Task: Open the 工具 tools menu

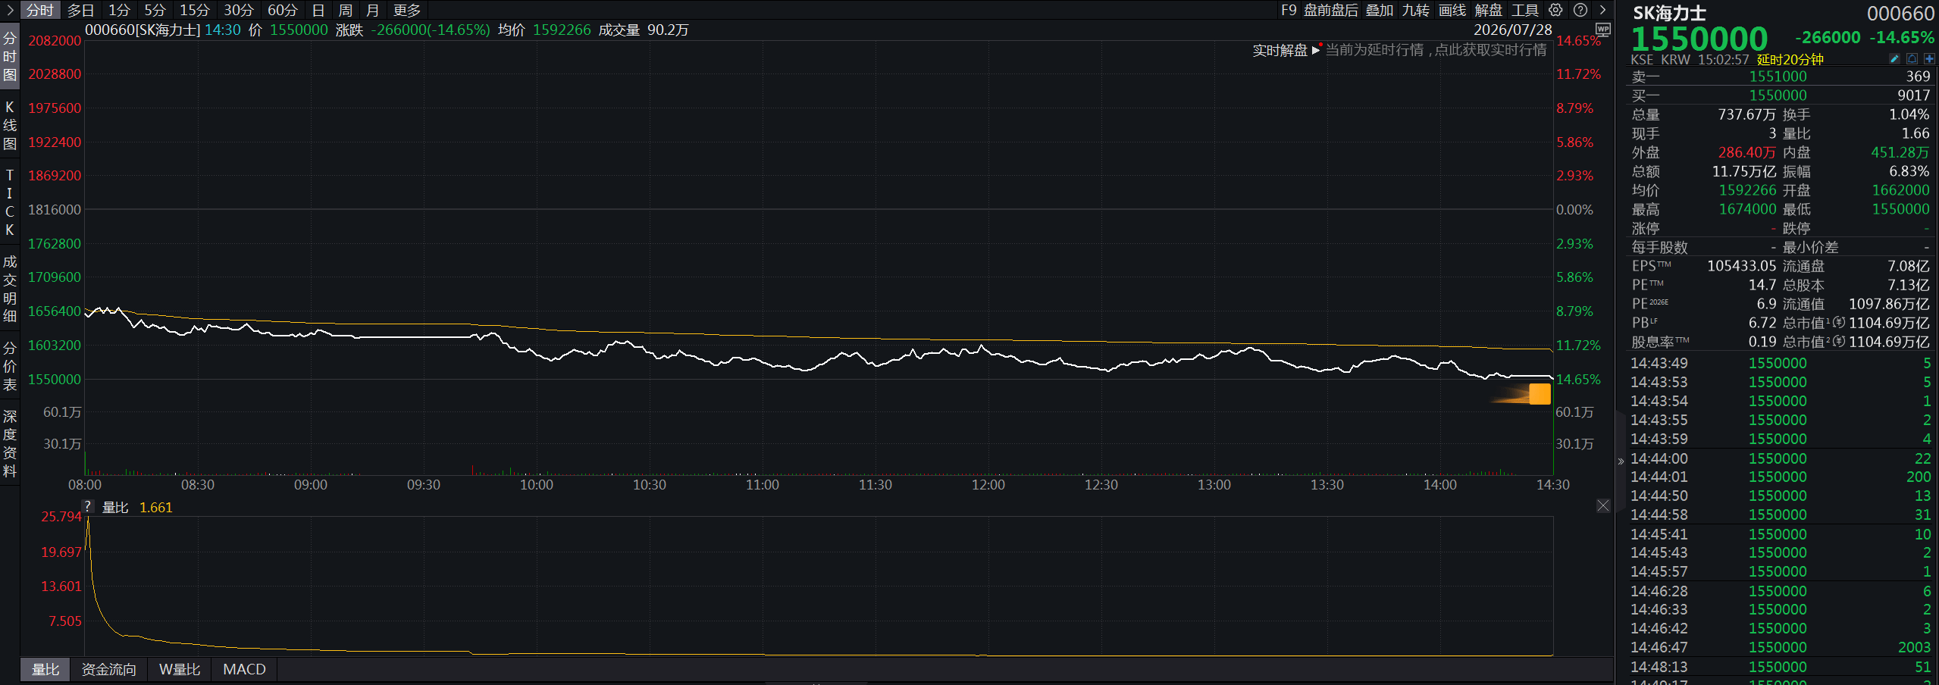Action: [x=1525, y=10]
